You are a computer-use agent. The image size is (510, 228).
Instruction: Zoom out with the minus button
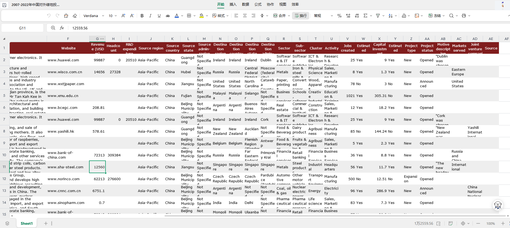click(478, 223)
